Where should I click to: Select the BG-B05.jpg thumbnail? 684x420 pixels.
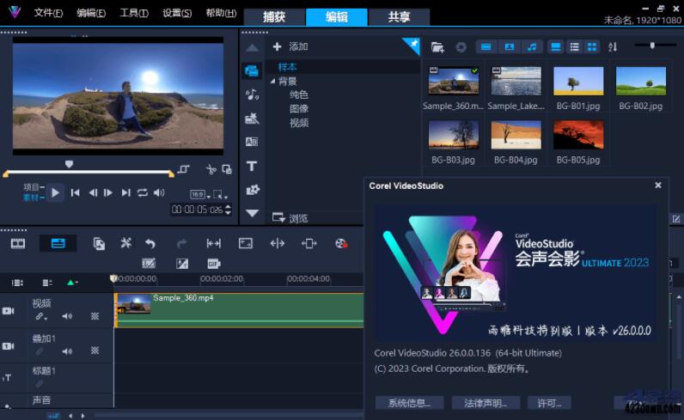coord(577,136)
